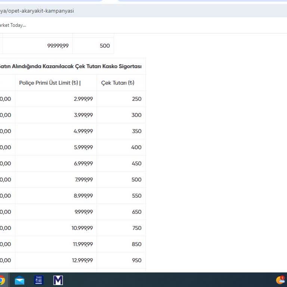
Task: Select the 2.999,99 premium limit cell
Action: (83, 99)
